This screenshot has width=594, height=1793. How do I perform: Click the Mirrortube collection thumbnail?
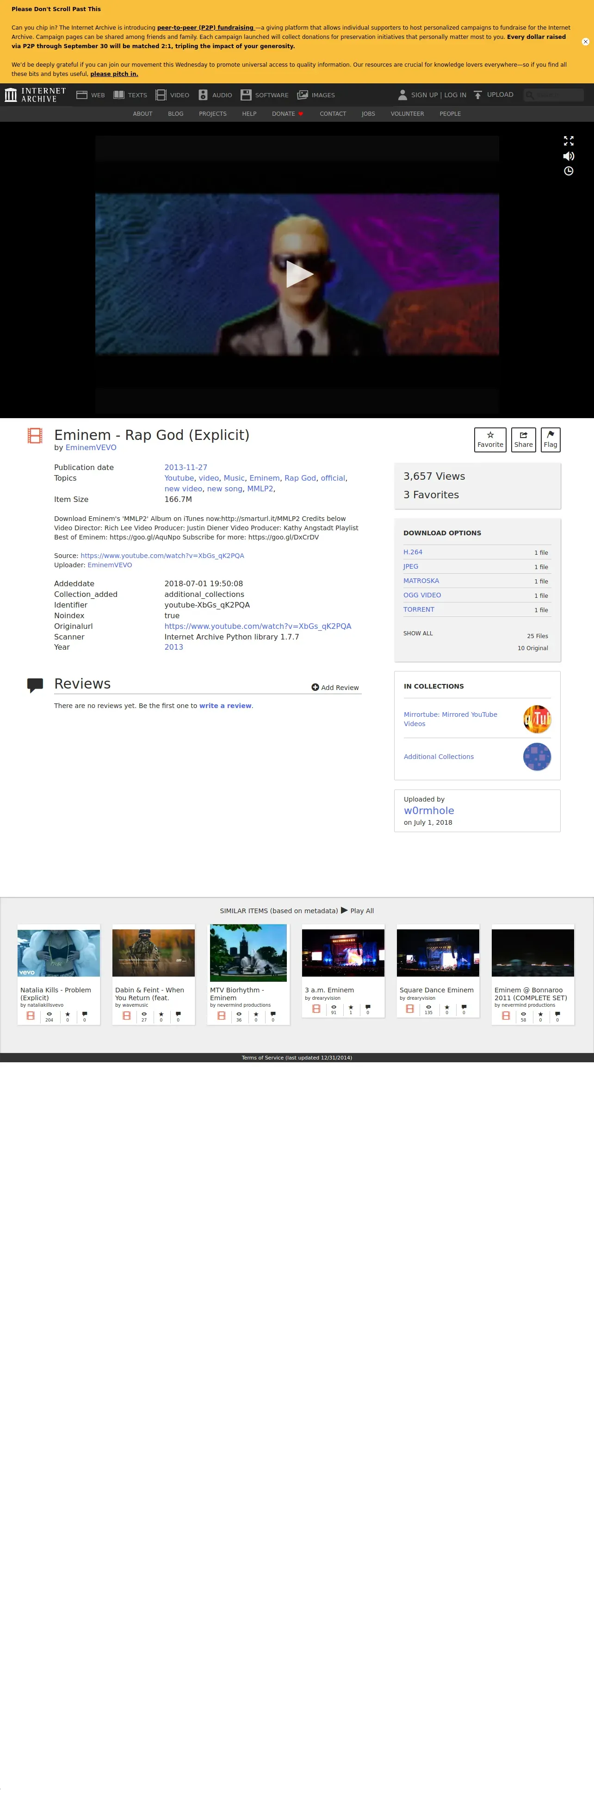tap(537, 719)
